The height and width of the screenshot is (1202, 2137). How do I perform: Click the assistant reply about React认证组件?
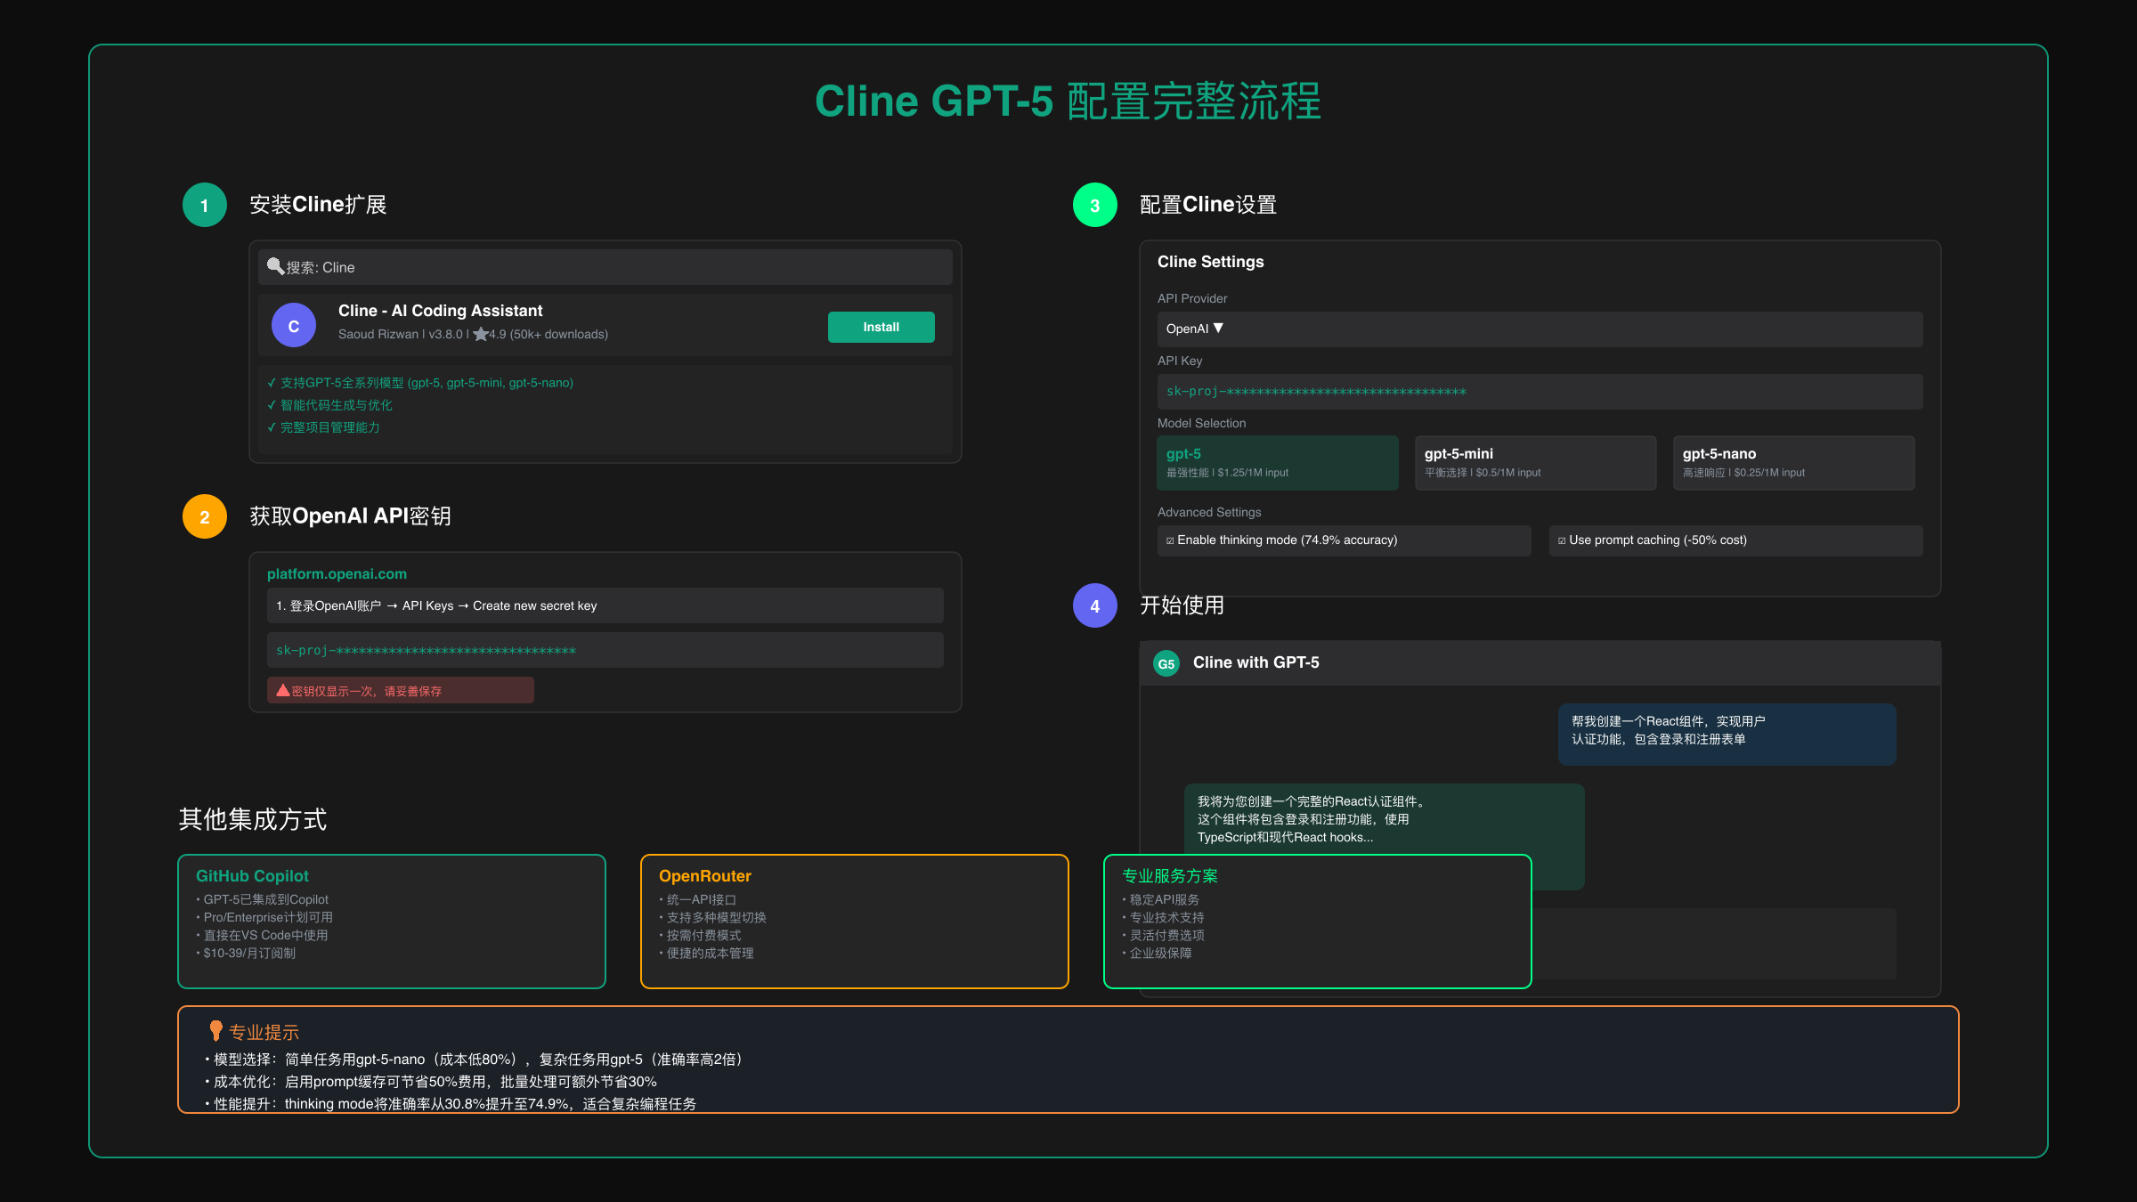click(x=1385, y=819)
